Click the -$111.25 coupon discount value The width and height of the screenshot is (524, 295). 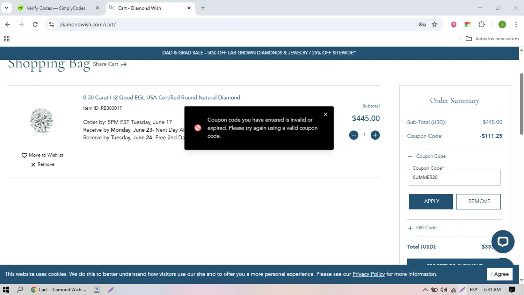tap(491, 136)
